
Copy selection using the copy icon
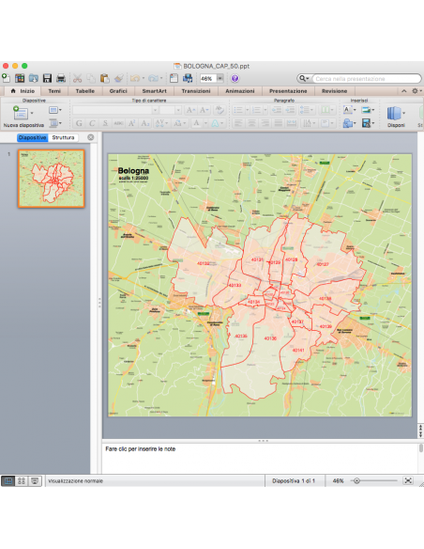91,78
